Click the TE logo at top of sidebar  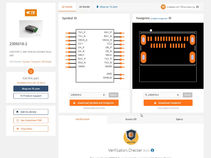[x=31, y=13]
